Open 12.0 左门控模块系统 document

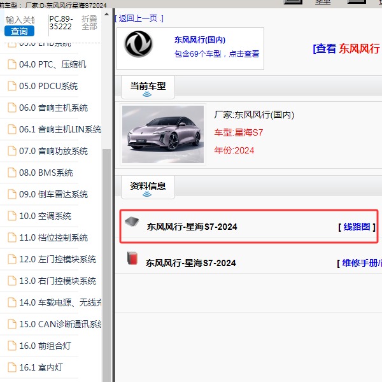click(57, 259)
